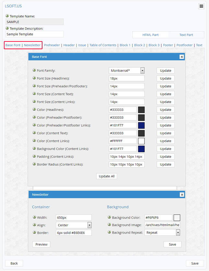This screenshot has height=271, width=209.
Task: Switch to the HTML Part tab
Action: pos(150,35)
